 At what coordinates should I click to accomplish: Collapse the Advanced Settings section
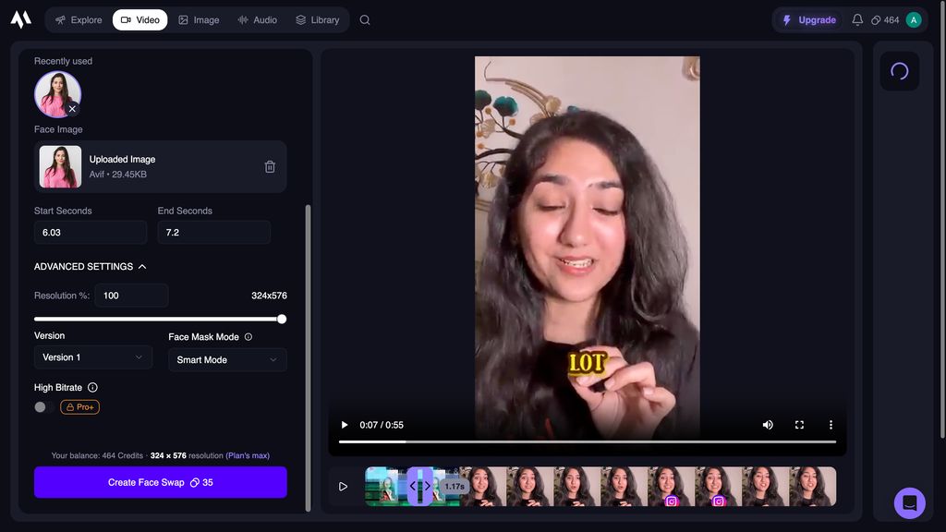[x=142, y=266]
